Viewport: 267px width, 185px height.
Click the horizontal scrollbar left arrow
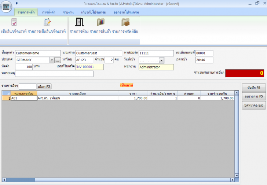[x=4, y=180]
